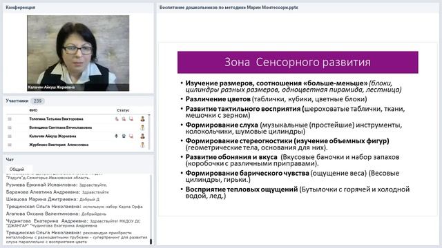This screenshot has height=248, width=442.
Task: Click the chat message from Баранова Алевтина Андреевна
Action: pos(57,192)
